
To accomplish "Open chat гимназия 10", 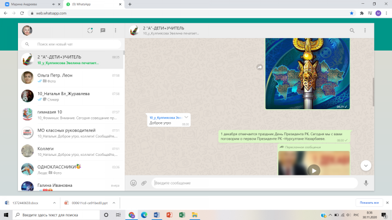I will 71,115.
